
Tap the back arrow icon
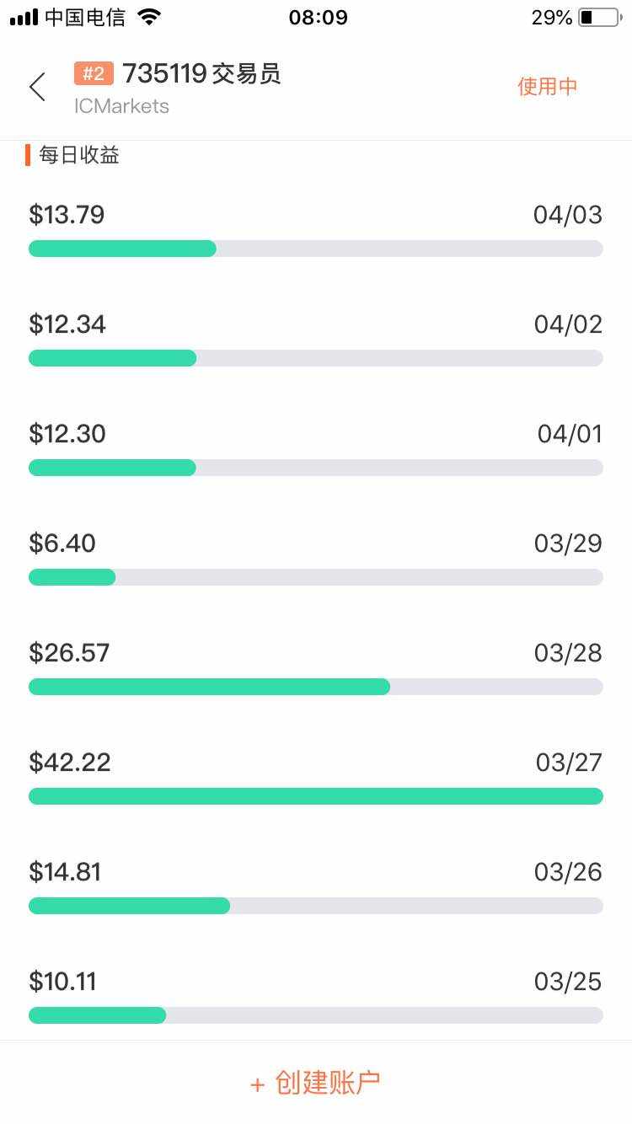[37, 87]
